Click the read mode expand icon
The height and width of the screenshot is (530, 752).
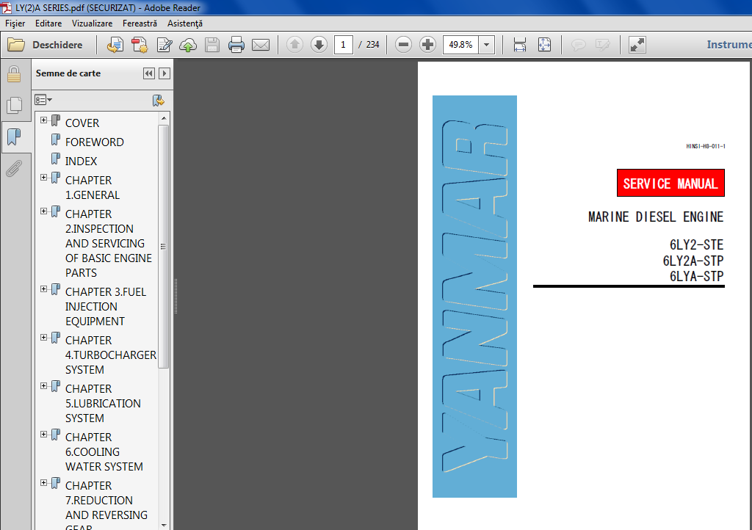(x=637, y=45)
